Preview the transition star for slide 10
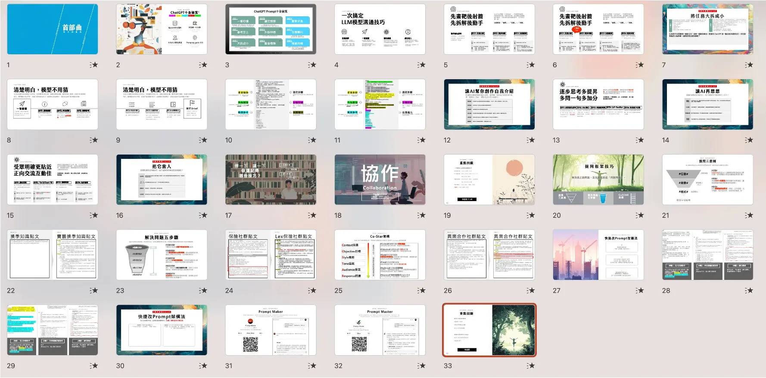The height and width of the screenshot is (378, 766). click(x=312, y=140)
